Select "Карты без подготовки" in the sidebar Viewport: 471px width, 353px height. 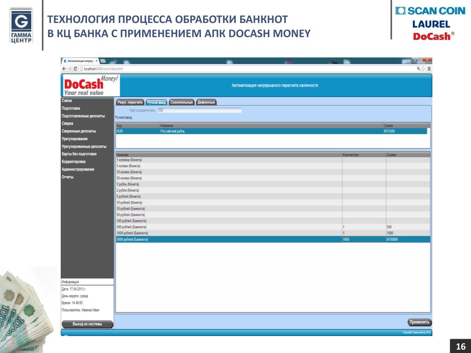tap(79, 154)
